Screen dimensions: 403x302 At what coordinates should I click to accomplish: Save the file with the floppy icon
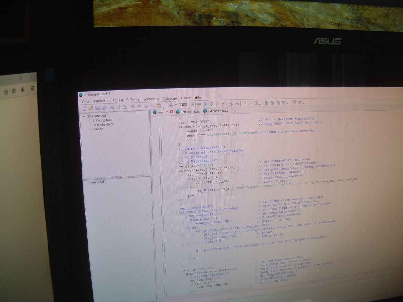tap(98, 108)
